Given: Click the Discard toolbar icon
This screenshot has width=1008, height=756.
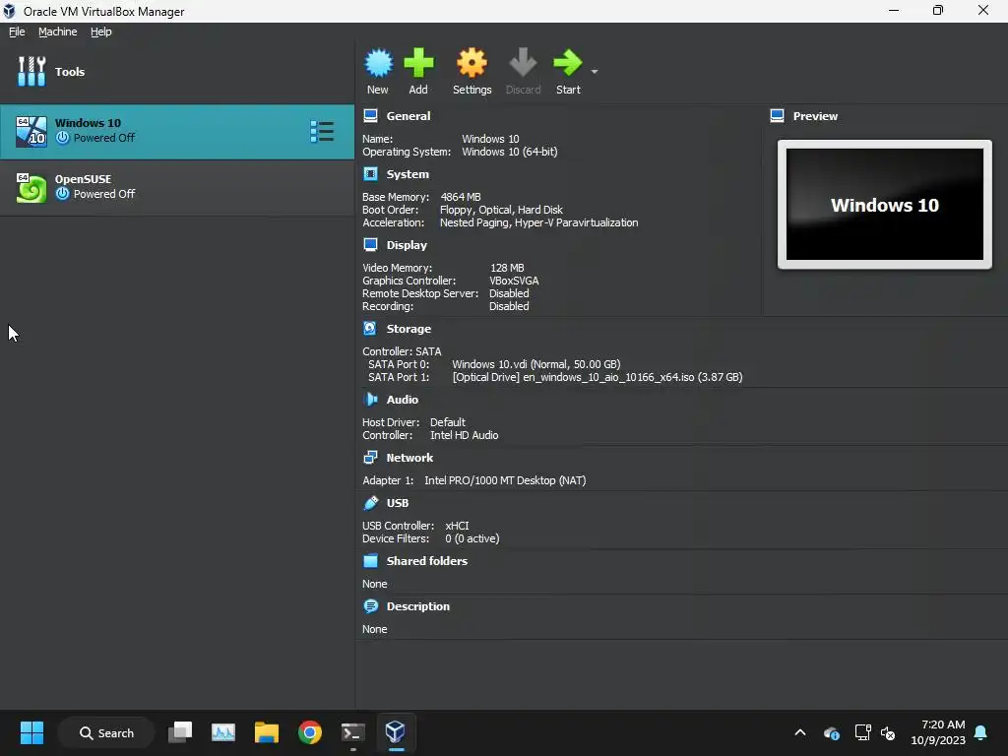Looking at the screenshot, I should coord(523,62).
